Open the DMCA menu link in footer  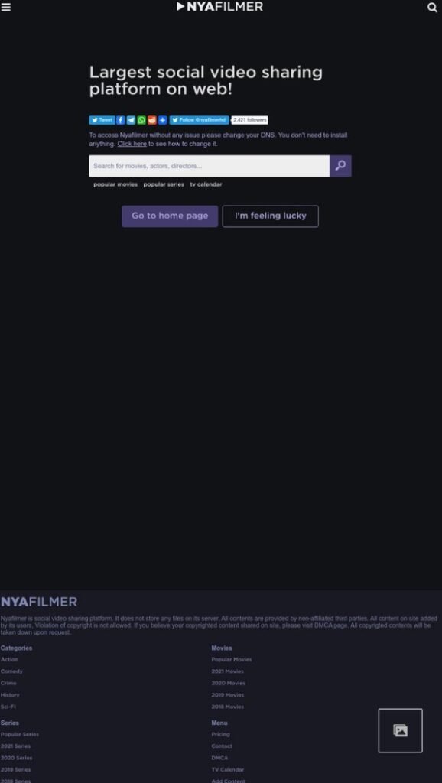219,758
